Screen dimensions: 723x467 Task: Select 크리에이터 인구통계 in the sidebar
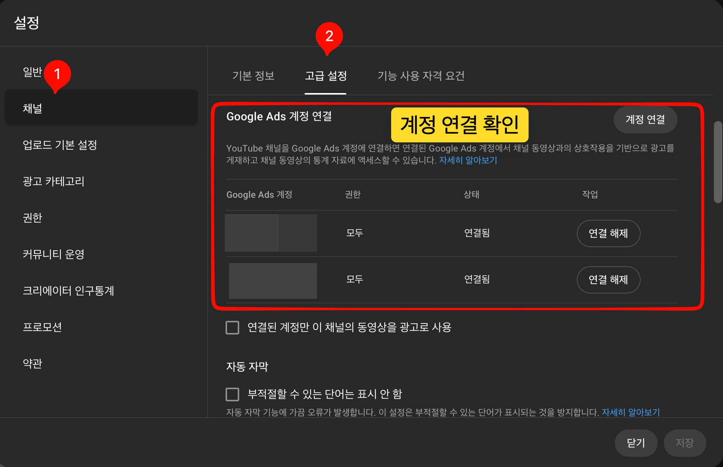point(101,290)
